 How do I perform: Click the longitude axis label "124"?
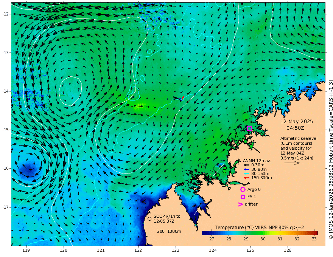[213, 251]
